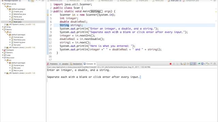This screenshot has height=122, width=218.
Task: Click the Pin Console icon
Action: tap(199, 64)
